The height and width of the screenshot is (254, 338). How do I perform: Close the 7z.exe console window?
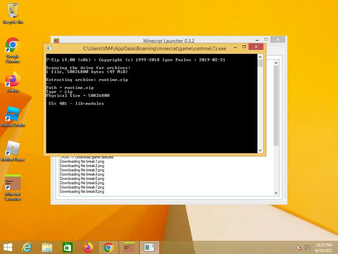256,47
